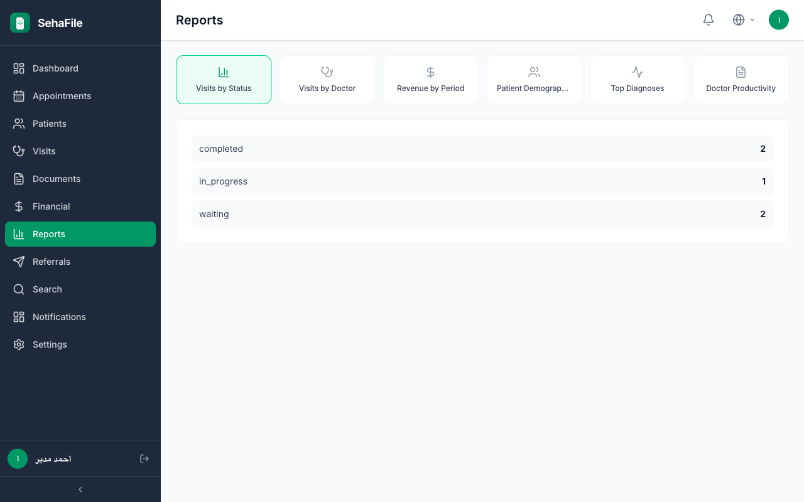Click the globe language icon
The width and height of the screenshot is (804, 502).
pos(739,20)
